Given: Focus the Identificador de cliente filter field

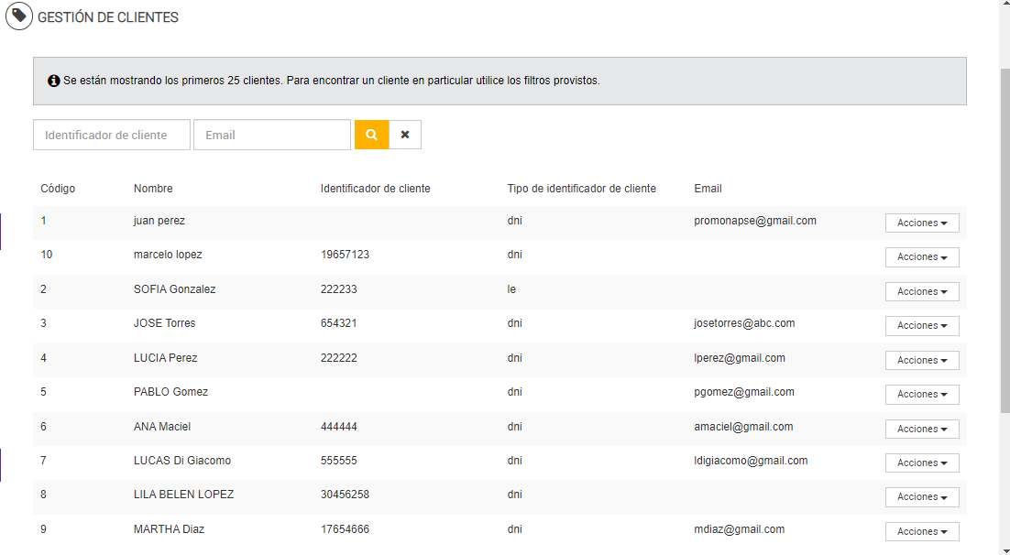Looking at the screenshot, I should (x=112, y=135).
